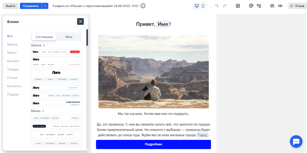Open the blocks grid icon
The height and width of the screenshot is (153, 307).
coord(238,6)
